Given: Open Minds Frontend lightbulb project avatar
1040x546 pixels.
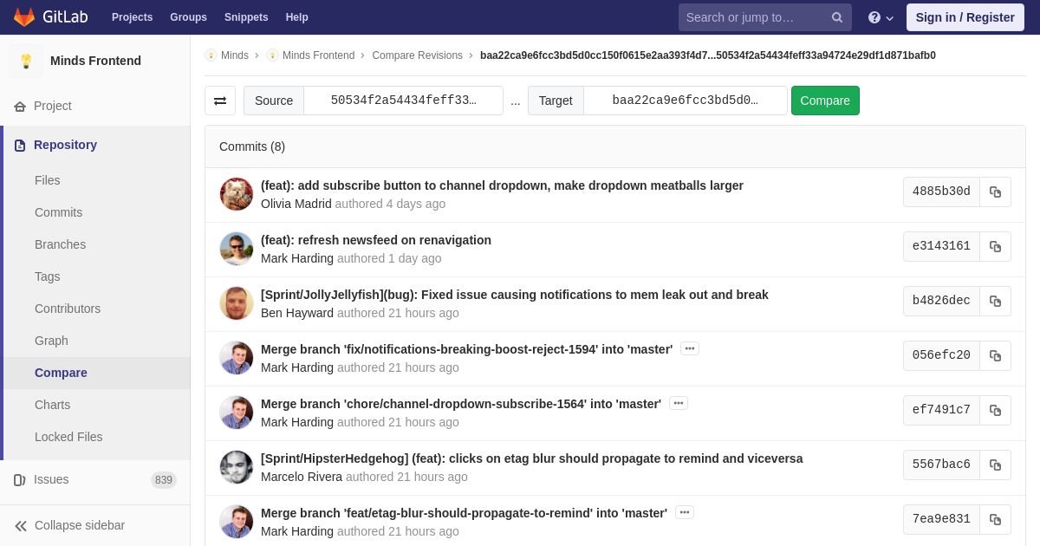Looking at the screenshot, I should [26, 61].
